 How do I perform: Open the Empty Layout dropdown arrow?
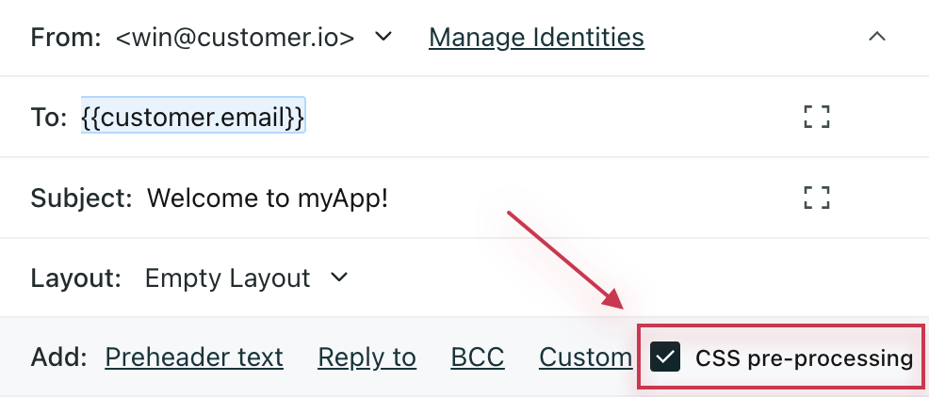click(339, 278)
